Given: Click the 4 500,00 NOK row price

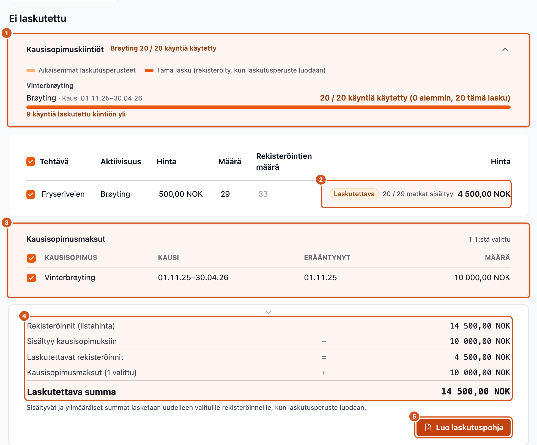Looking at the screenshot, I should tap(484, 194).
